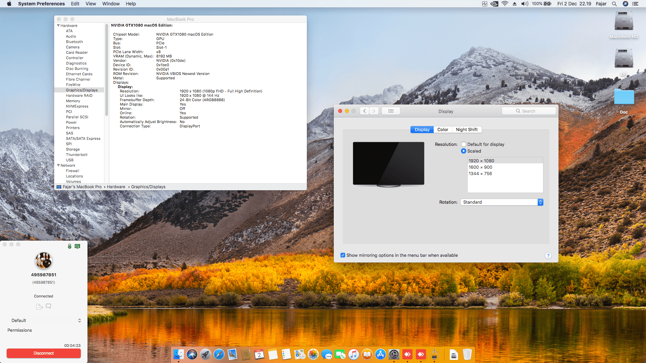Select 1600 × 900 resolution
Viewport: 646px width, 363px height.
480,167
